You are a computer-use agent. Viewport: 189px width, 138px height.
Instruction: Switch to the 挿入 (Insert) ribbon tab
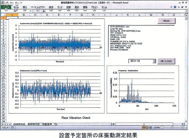(x=25, y=8)
